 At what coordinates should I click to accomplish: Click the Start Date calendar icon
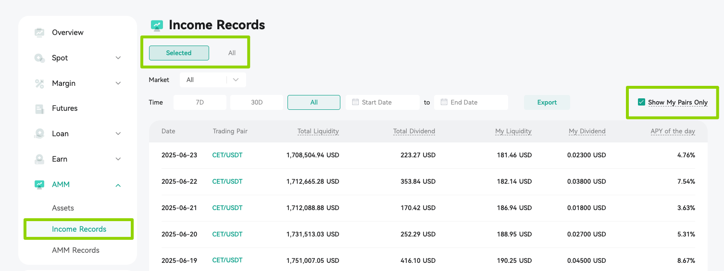coord(355,102)
